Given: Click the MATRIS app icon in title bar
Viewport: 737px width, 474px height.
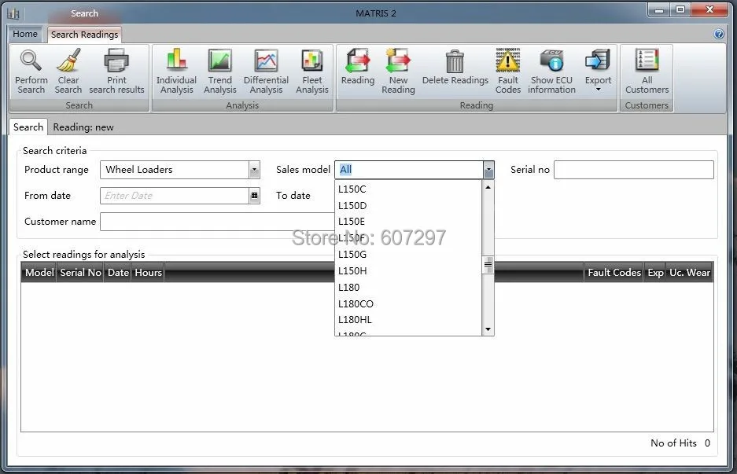Looking at the screenshot, I should (x=13, y=13).
